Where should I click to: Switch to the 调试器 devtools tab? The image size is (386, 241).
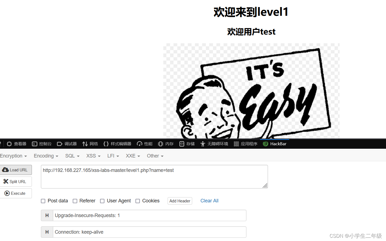pos(67,144)
